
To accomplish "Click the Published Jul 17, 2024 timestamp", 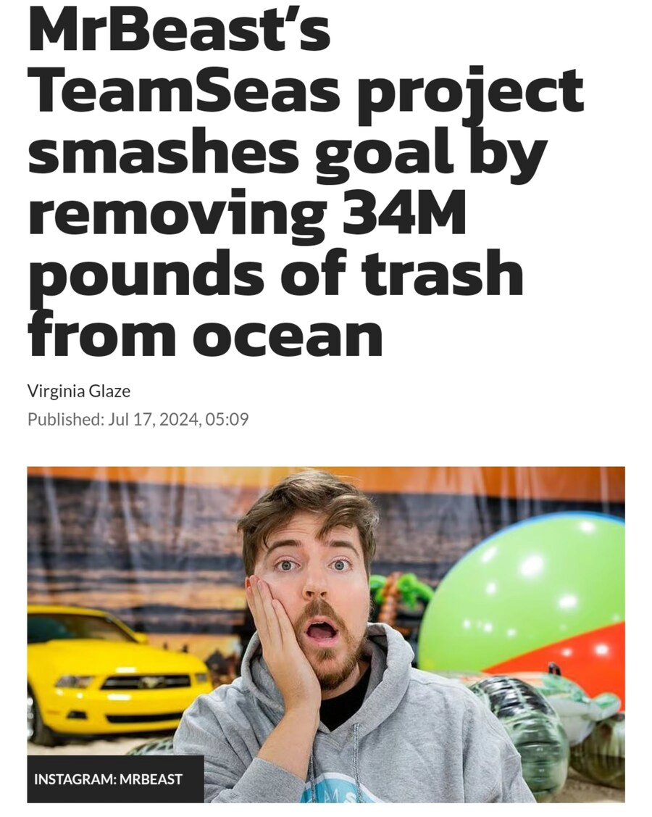I will click(138, 419).
